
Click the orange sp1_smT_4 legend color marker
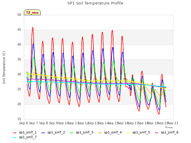coord(100,133)
